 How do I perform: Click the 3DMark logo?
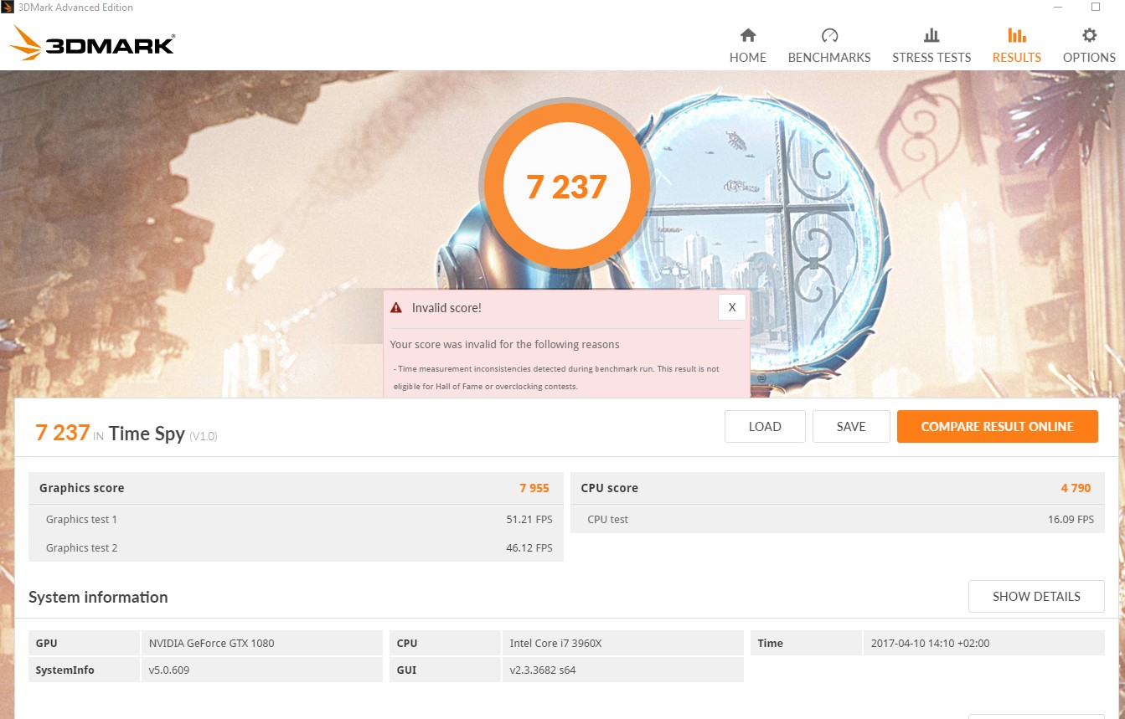pos(93,43)
